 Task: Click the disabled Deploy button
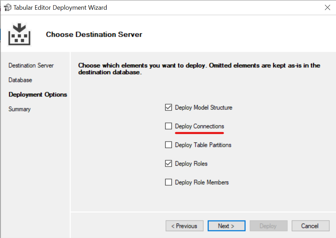click(x=269, y=226)
